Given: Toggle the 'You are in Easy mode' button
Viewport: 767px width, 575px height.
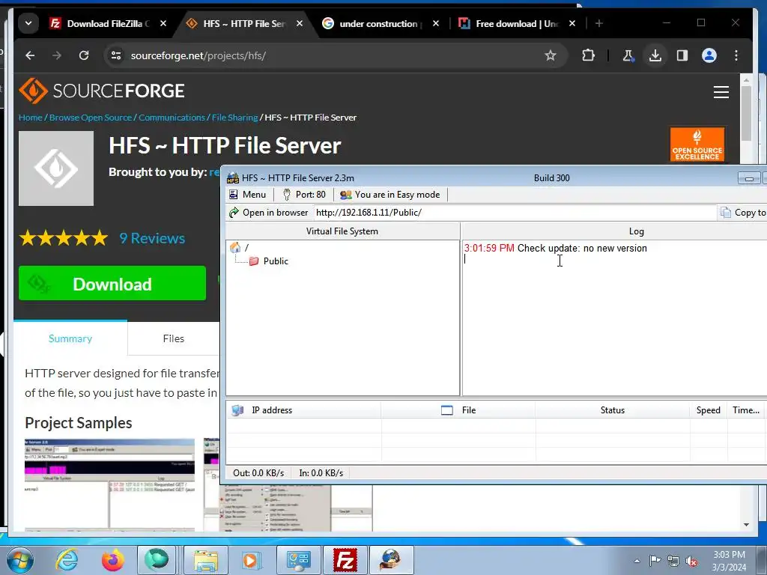Looking at the screenshot, I should tap(389, 195).
